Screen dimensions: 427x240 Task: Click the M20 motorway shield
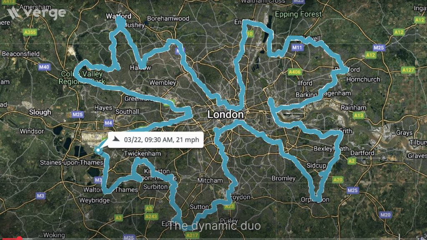click(385, 215)
